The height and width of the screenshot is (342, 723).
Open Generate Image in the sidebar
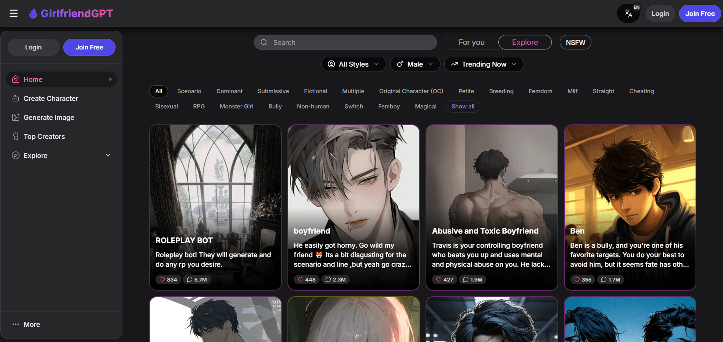click(61, 117)
